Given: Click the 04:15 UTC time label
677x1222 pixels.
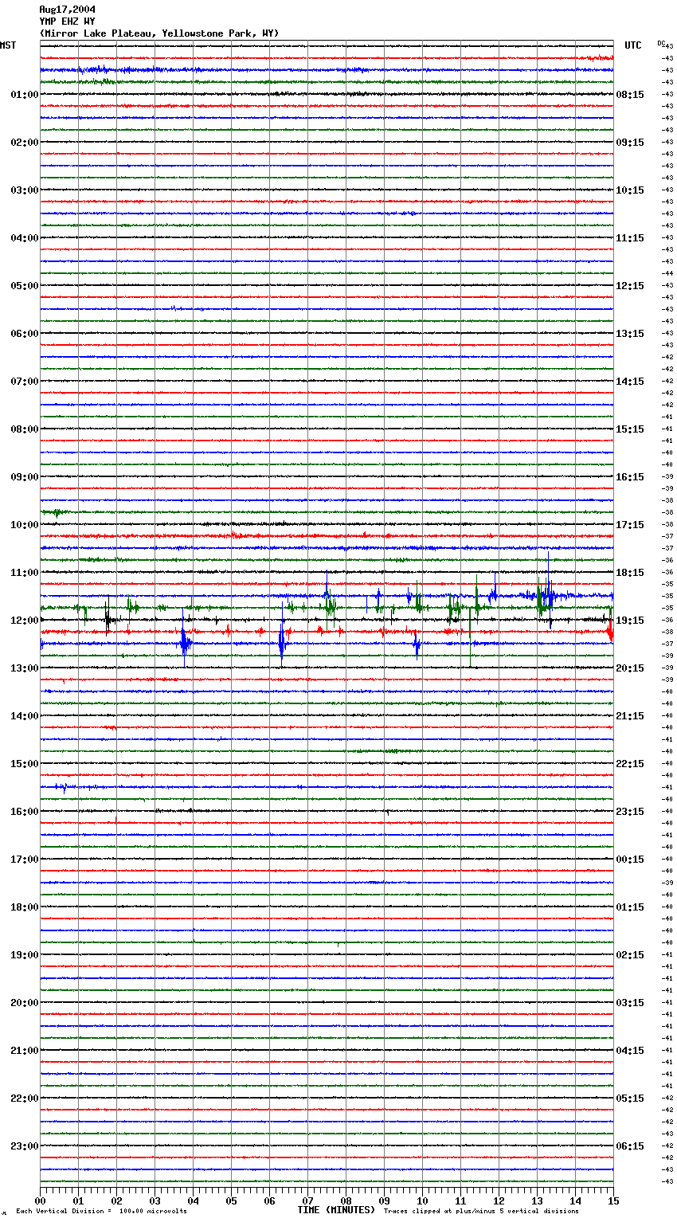Looking at the screenshot, I should tap(630, 1051).
